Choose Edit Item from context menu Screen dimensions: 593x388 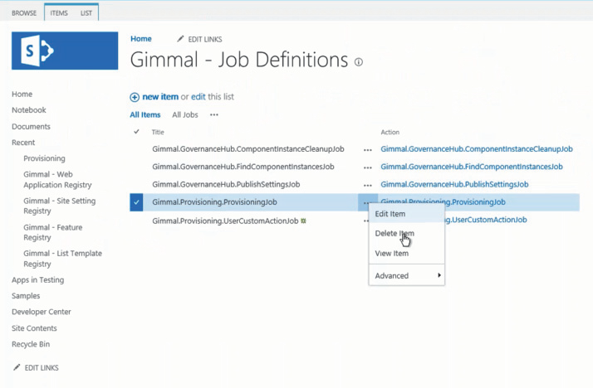click(x=390, y=214)
